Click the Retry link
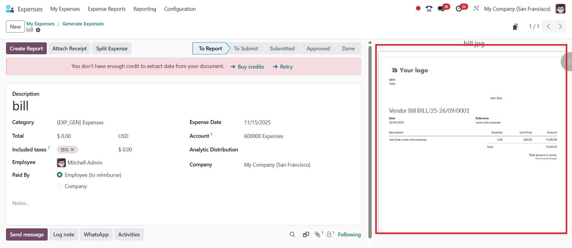Image resolution: width=572 pixels, height=248 pixels. tap(283, 67)
